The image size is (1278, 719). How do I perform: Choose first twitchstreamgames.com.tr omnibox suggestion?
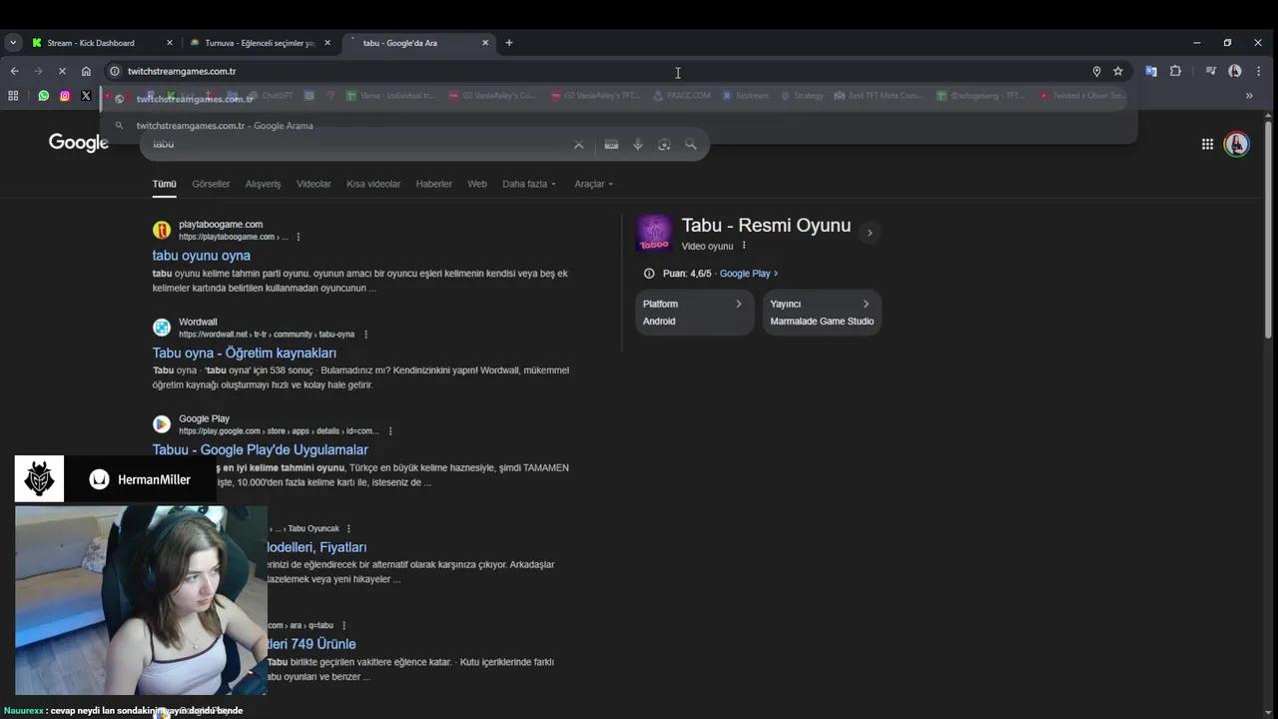pos(619,99)
